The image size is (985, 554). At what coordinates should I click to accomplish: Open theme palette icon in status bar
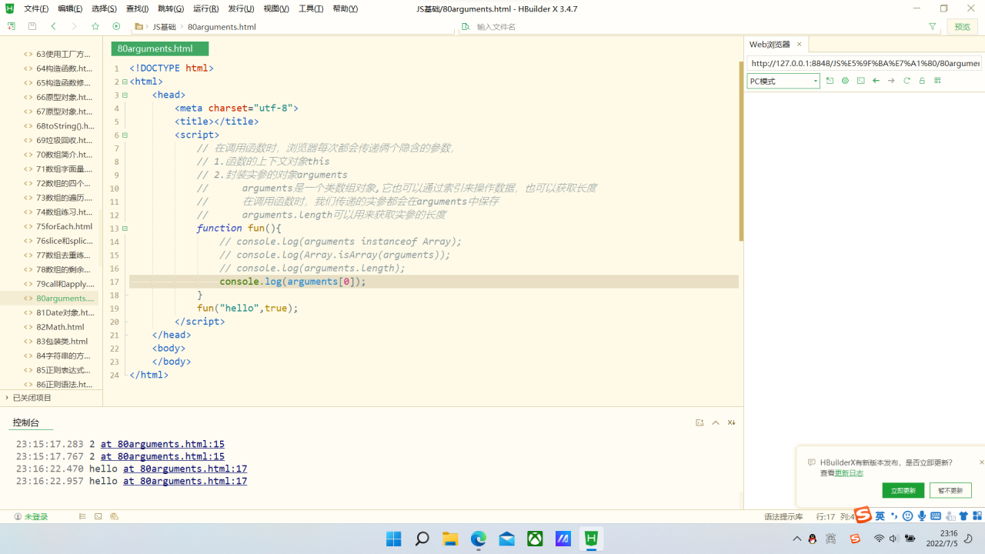click(114, 516)
